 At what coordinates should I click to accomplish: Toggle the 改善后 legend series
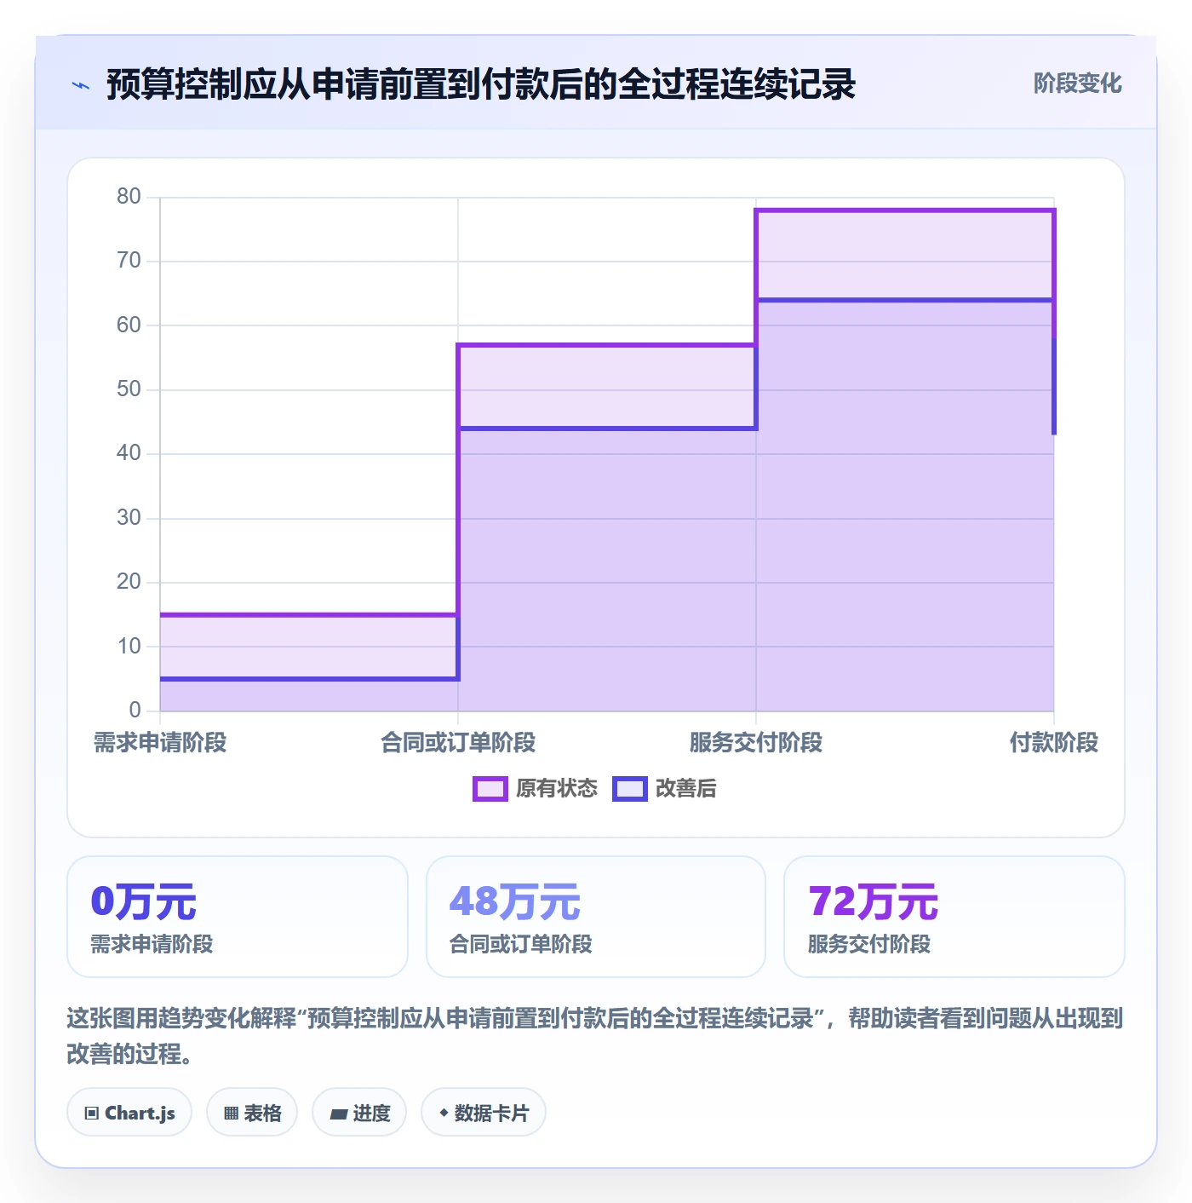click(x=665, y=788)
